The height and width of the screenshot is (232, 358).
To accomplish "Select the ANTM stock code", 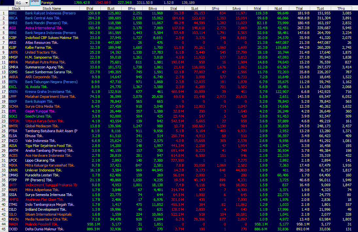I will pos(13,151).
